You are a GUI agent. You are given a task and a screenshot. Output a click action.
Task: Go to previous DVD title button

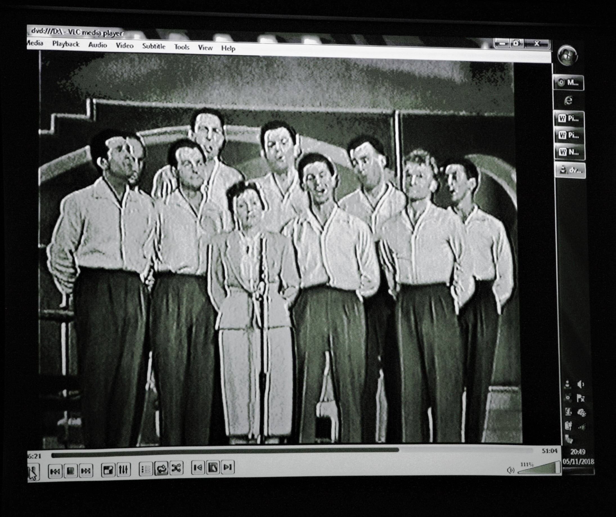click(x=198, y=467)
